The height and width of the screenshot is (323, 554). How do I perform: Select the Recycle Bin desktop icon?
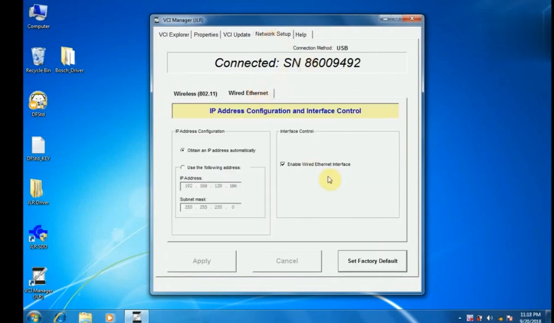[x=38, y=60]
